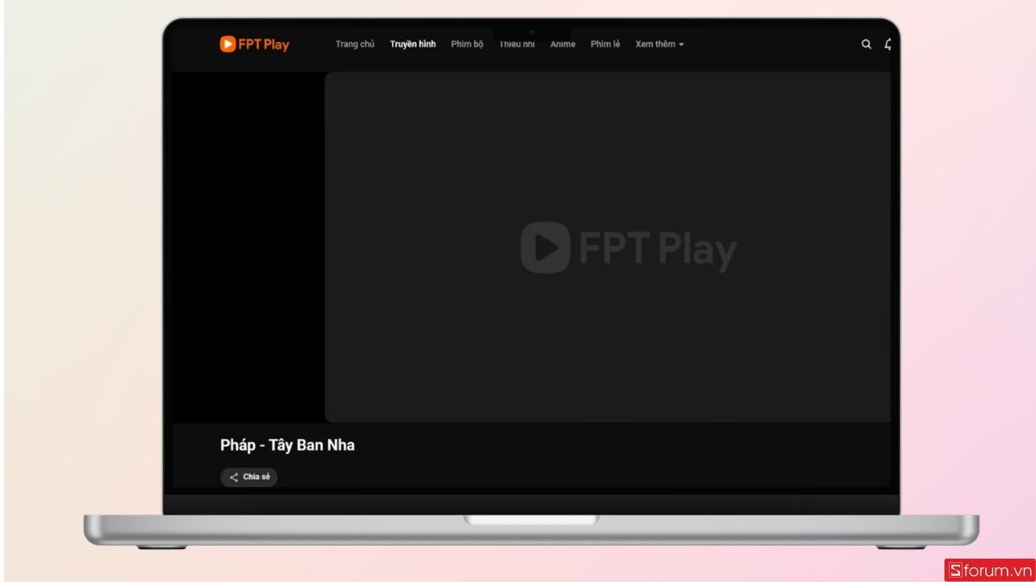
Task: Switch to the Anime section
Action: coord(563,44)
